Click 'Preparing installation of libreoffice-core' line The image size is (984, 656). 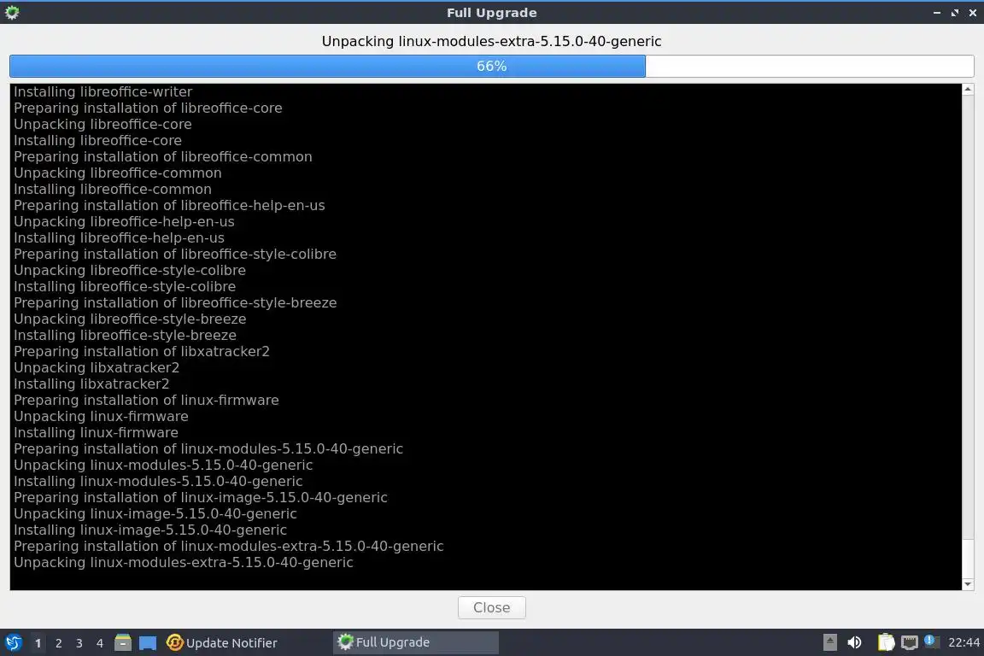148,108
